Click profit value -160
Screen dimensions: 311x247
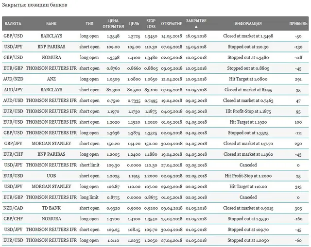tap(298, 219)
